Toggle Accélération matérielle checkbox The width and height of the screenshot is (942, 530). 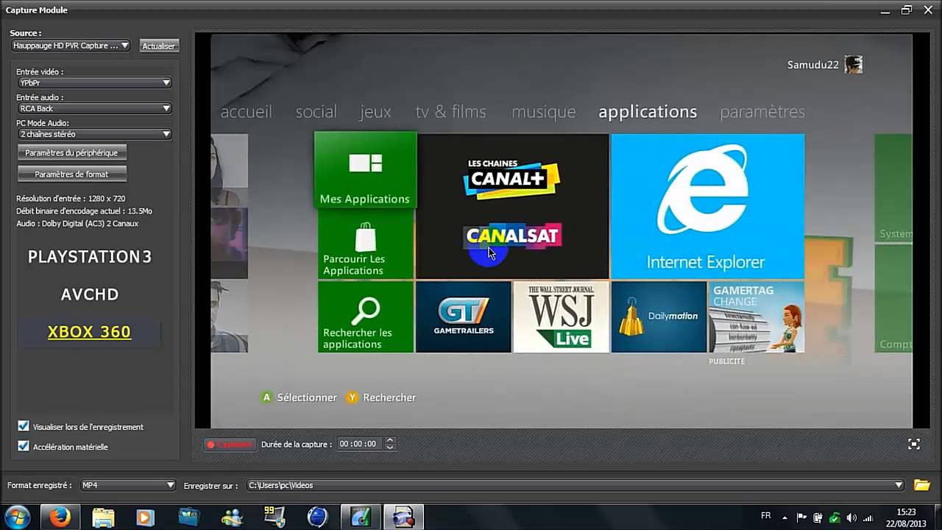[23, 446]
